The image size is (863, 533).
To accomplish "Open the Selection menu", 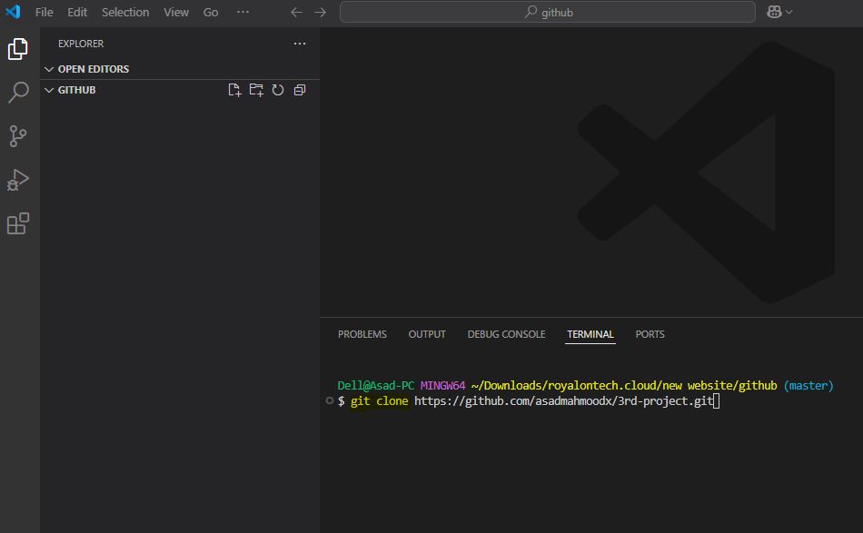I will pyautogui.click(x=125, y=12).
